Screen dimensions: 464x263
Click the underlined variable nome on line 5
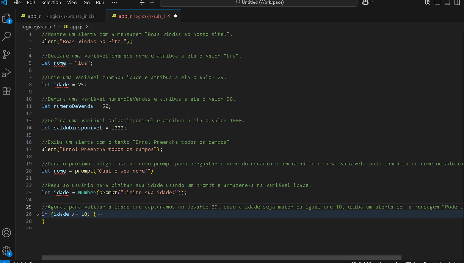[x=60, y=63]
